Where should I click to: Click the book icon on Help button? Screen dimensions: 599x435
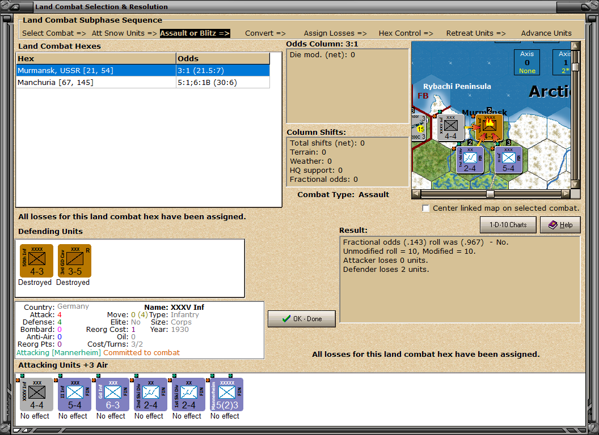click(x=552, y=225)
